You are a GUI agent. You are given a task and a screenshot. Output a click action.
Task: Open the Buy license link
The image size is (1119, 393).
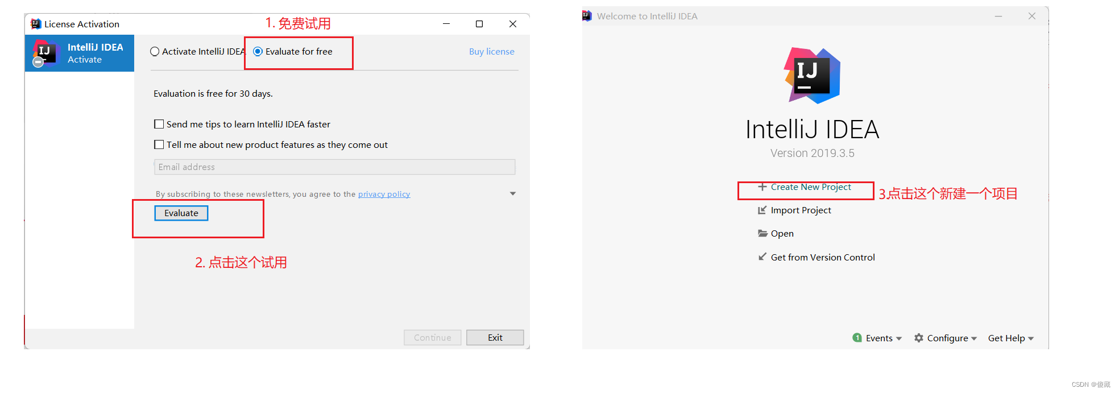tap(491, 52)
